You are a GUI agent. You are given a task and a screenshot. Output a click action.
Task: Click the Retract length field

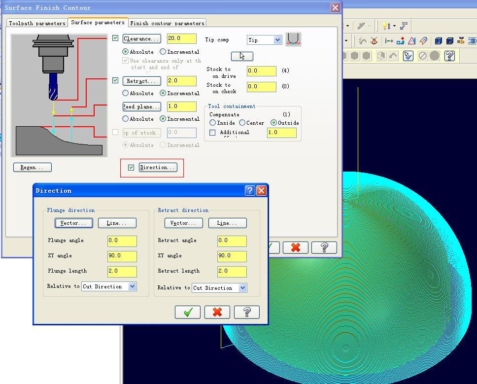[x=232, y=271]
